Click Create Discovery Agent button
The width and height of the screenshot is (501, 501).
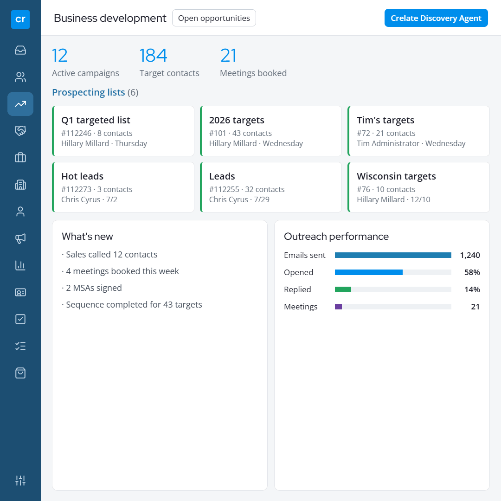pyautogui.click(x=436, y=18)
